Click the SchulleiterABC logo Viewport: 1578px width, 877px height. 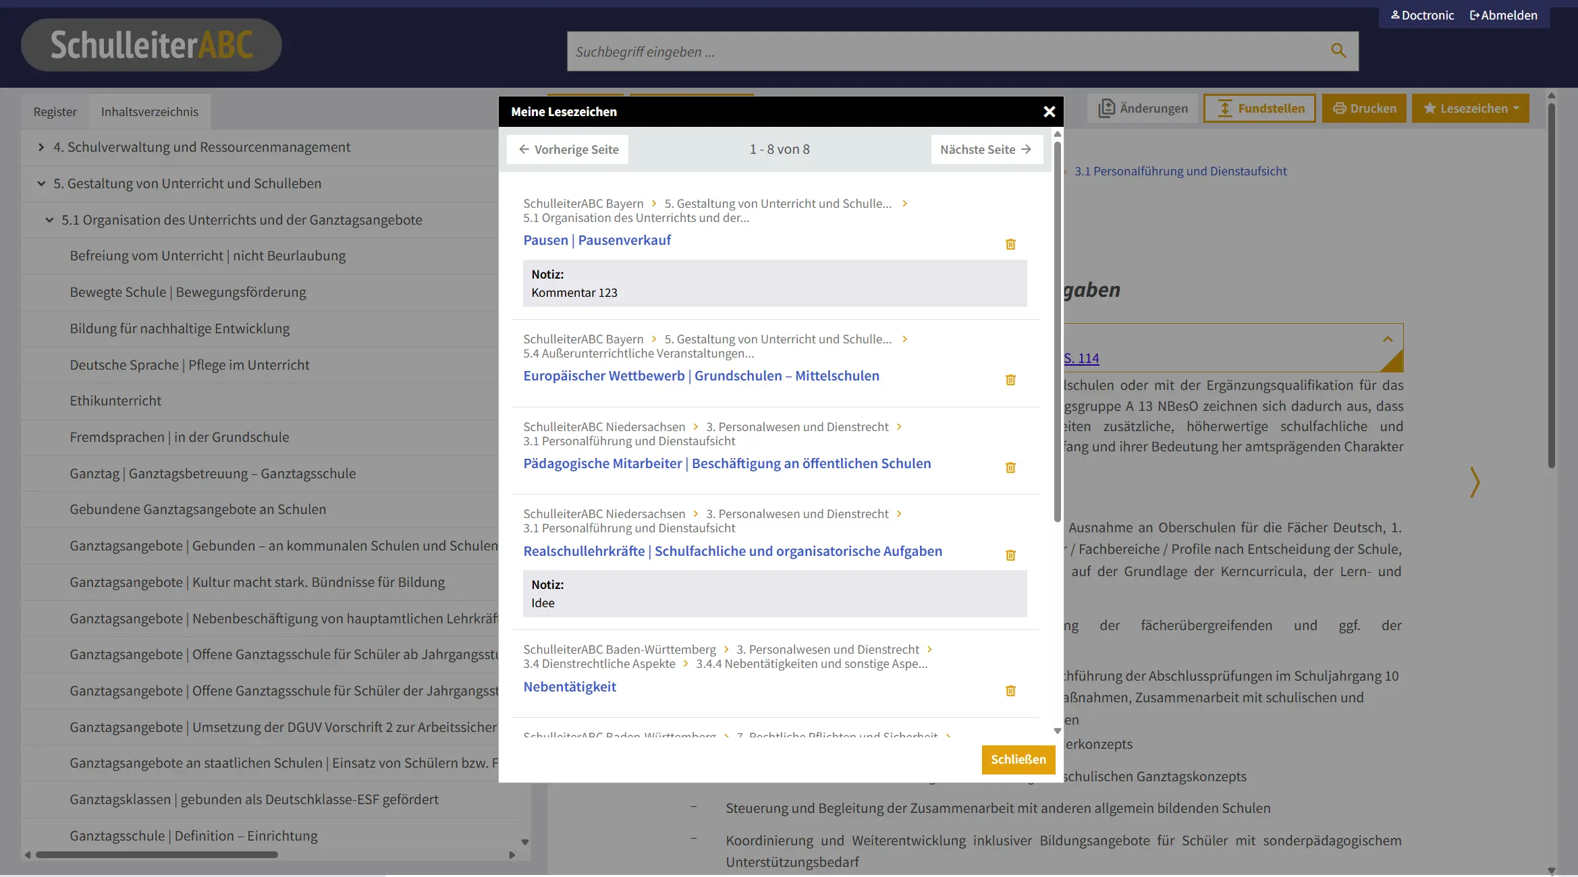pos(151,45)
